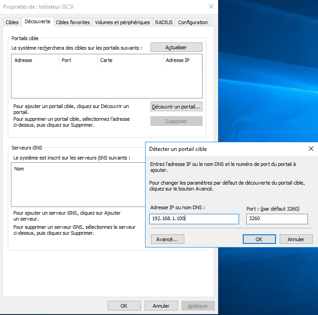Click the Appliquer button
This screenshot has height=315, width=318.
198,306
